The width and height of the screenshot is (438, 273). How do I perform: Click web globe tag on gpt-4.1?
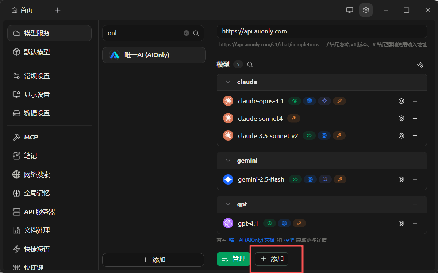[x=284, y=223]
